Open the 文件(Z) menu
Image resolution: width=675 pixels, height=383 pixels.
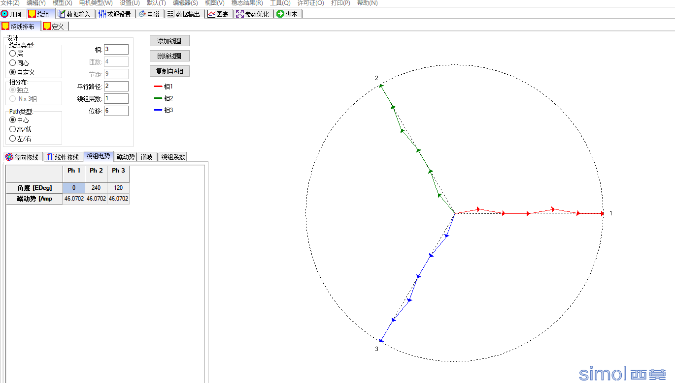click(10, 3)
